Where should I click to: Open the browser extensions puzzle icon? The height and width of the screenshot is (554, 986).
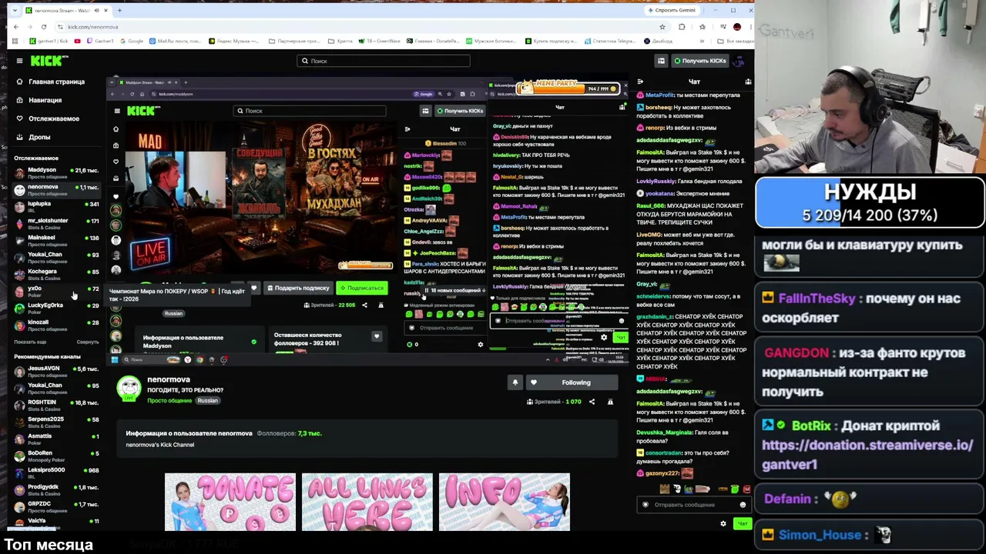[682, 27]
